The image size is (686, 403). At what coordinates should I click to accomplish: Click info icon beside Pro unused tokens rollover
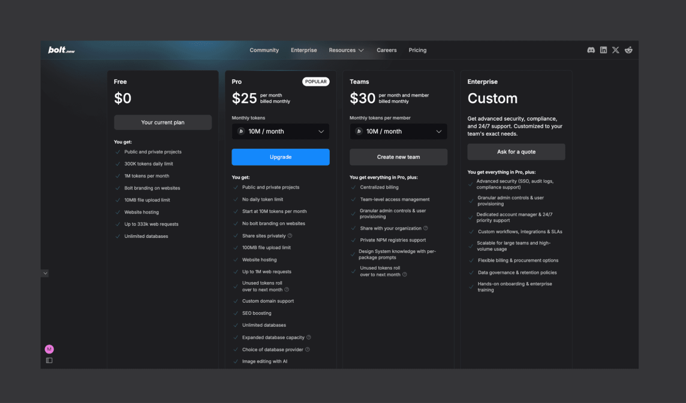click(287, 290)
